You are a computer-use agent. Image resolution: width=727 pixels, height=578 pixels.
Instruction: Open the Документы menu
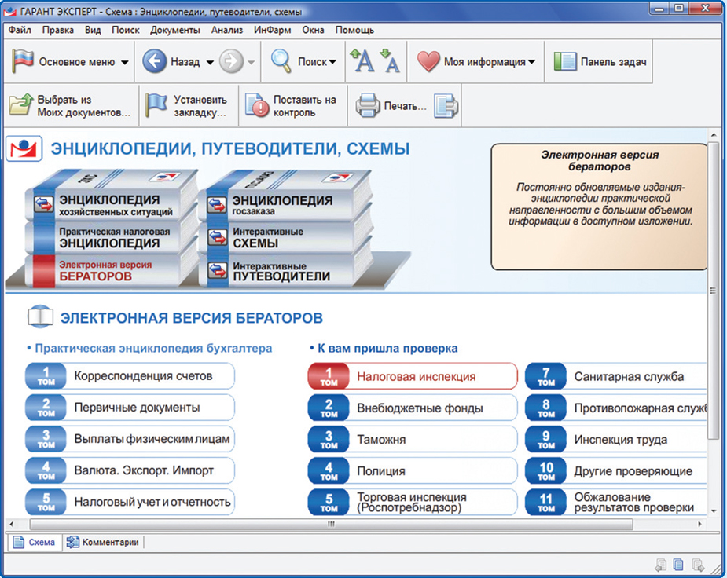point(175,30)
